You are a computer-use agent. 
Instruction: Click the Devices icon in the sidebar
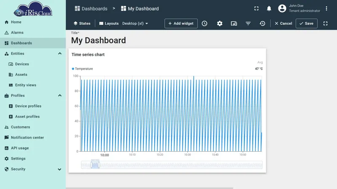point(11,64)
